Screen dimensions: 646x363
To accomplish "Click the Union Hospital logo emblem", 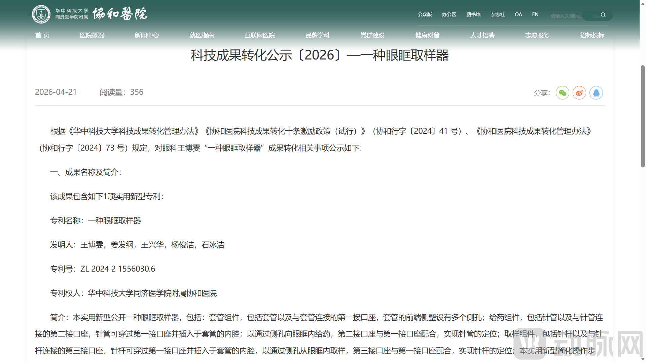I will click(x=41, y=14).
